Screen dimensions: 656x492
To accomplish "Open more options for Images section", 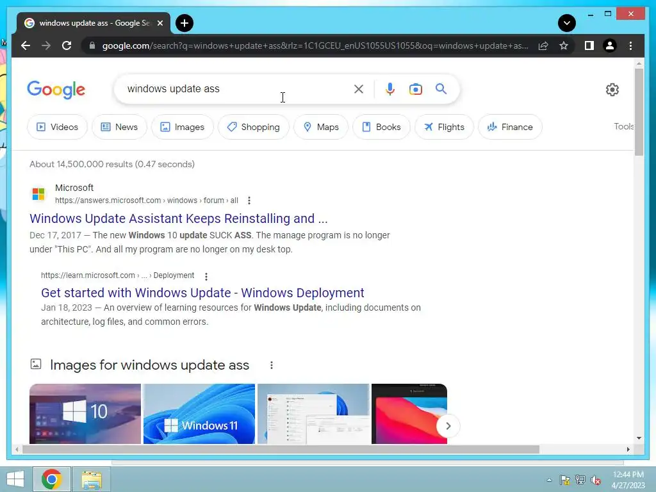I will point(272,365).
